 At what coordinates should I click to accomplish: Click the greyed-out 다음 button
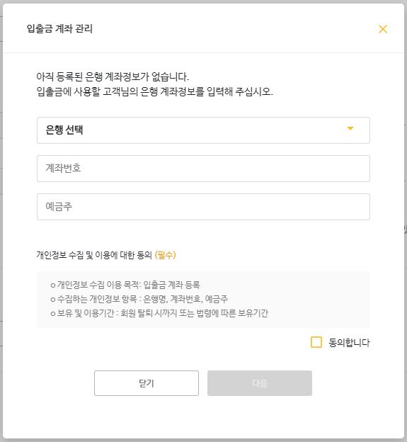[260, 383]
